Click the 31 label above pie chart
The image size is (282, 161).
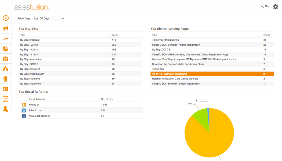pyautogui.click(x=197, y=101)
